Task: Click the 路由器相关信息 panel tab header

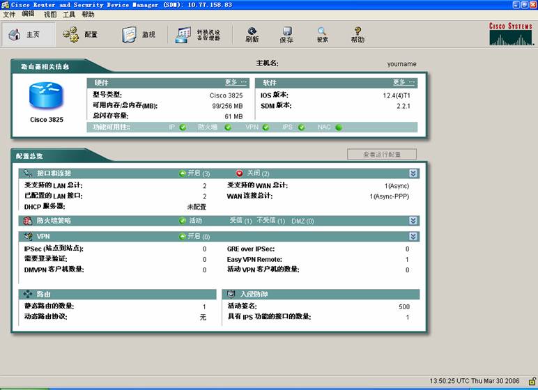Action: 45,67
